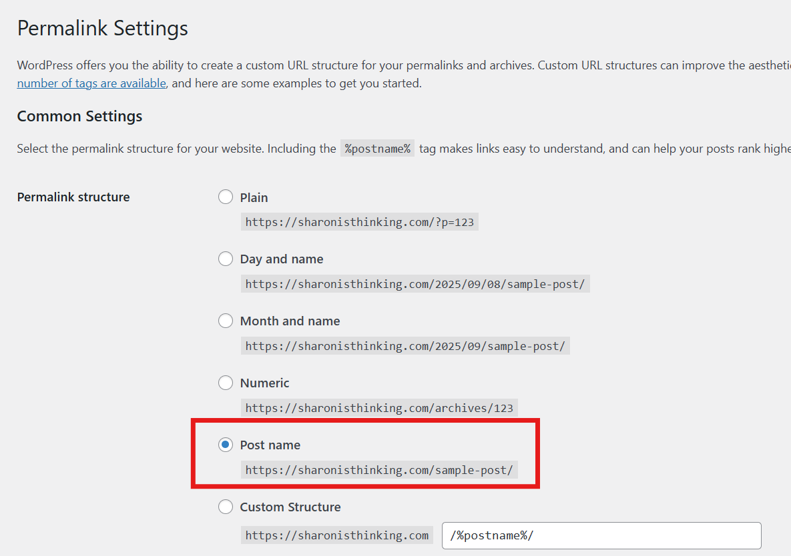The width and height of the screenshot is (791, 556).
Task: Click the 'Plain' option label text
Action: (254, 198)
